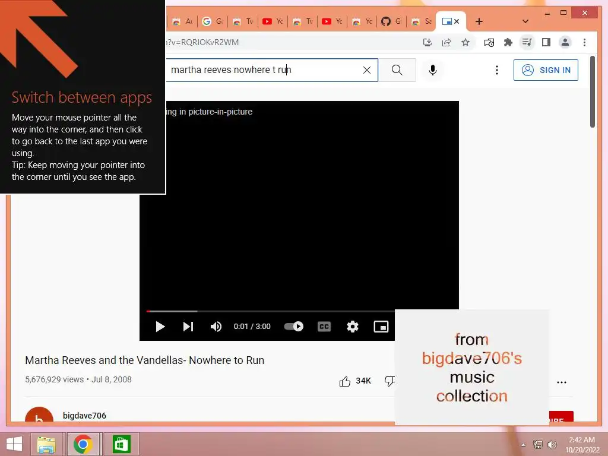Mute the video volume

[216, 327]
